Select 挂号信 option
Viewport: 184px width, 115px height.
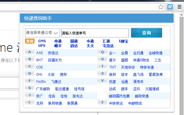(79, 89)
